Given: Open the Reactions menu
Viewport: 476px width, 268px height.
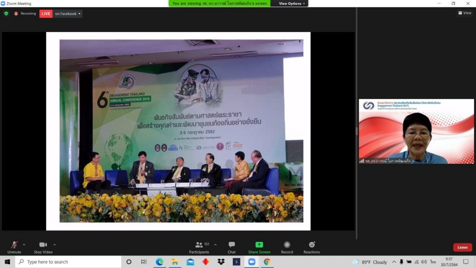Looking at the screenshot, I should [x=311, y=248].
